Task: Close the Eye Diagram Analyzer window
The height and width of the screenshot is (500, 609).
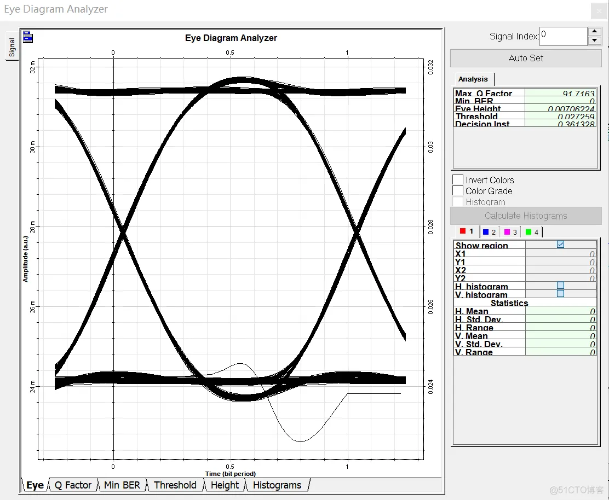Action: [599, 11]
